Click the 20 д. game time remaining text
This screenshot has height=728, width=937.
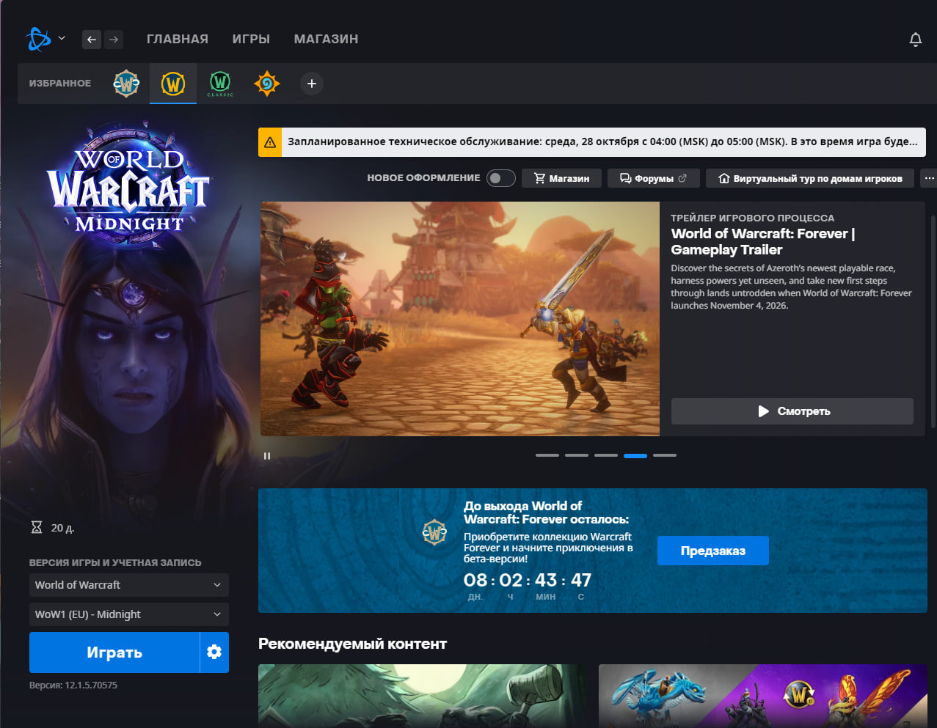pyautogui.click(x=62, y=528)
